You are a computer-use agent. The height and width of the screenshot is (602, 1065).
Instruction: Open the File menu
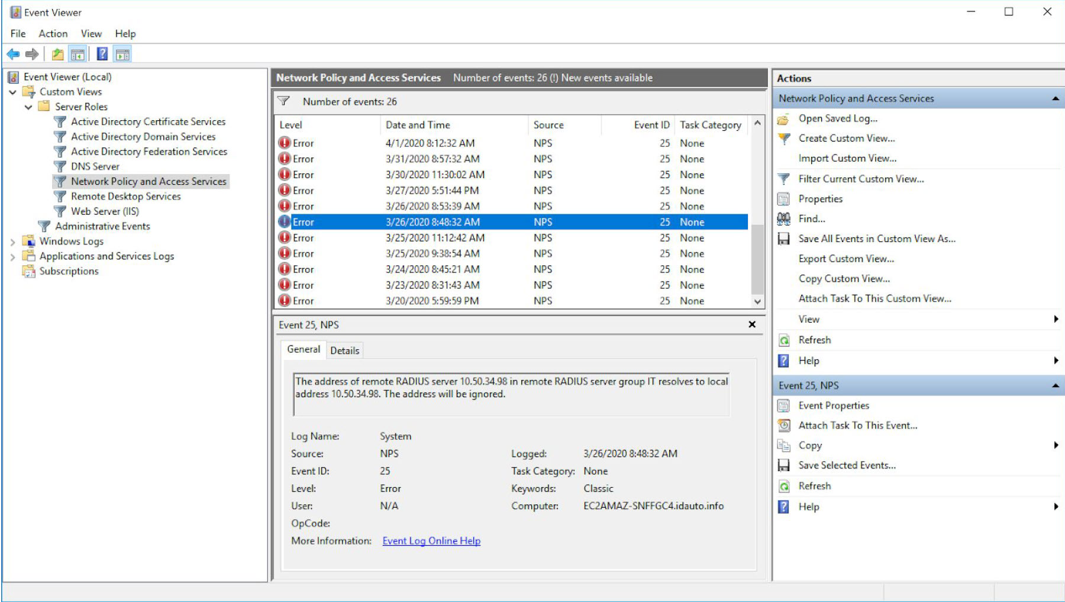[x=18, y=34]
